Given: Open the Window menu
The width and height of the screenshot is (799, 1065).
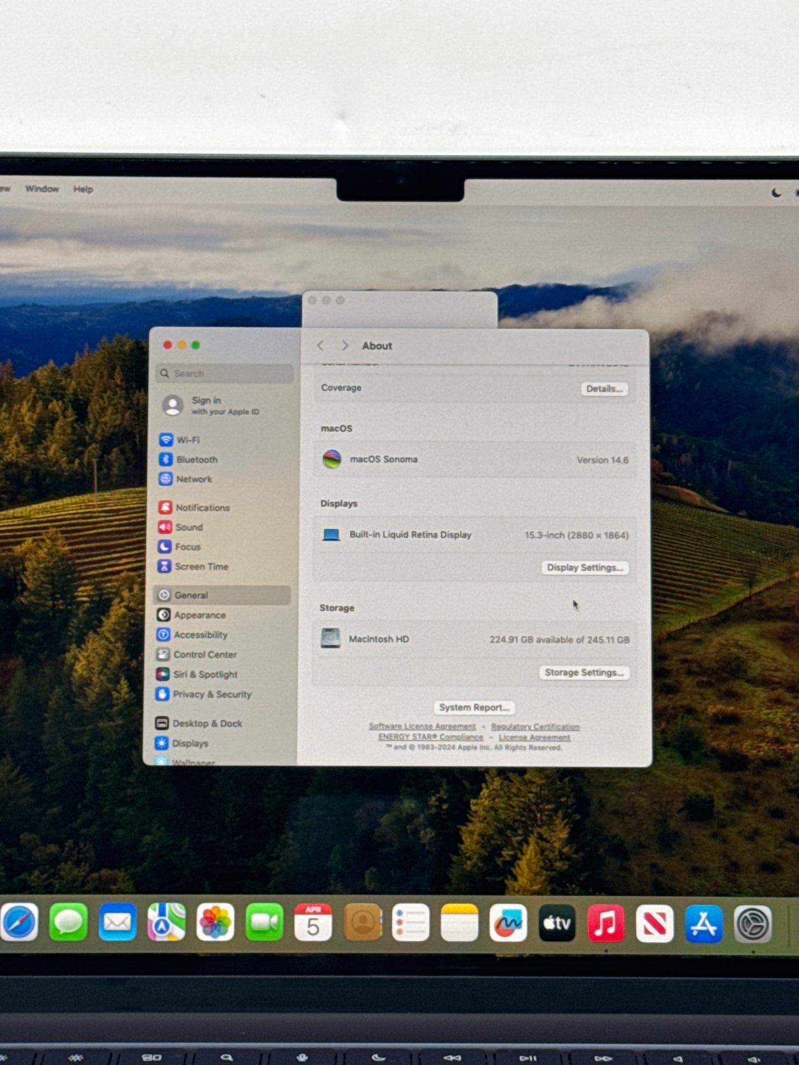Looking at the screenshot, I should (42, 189).
